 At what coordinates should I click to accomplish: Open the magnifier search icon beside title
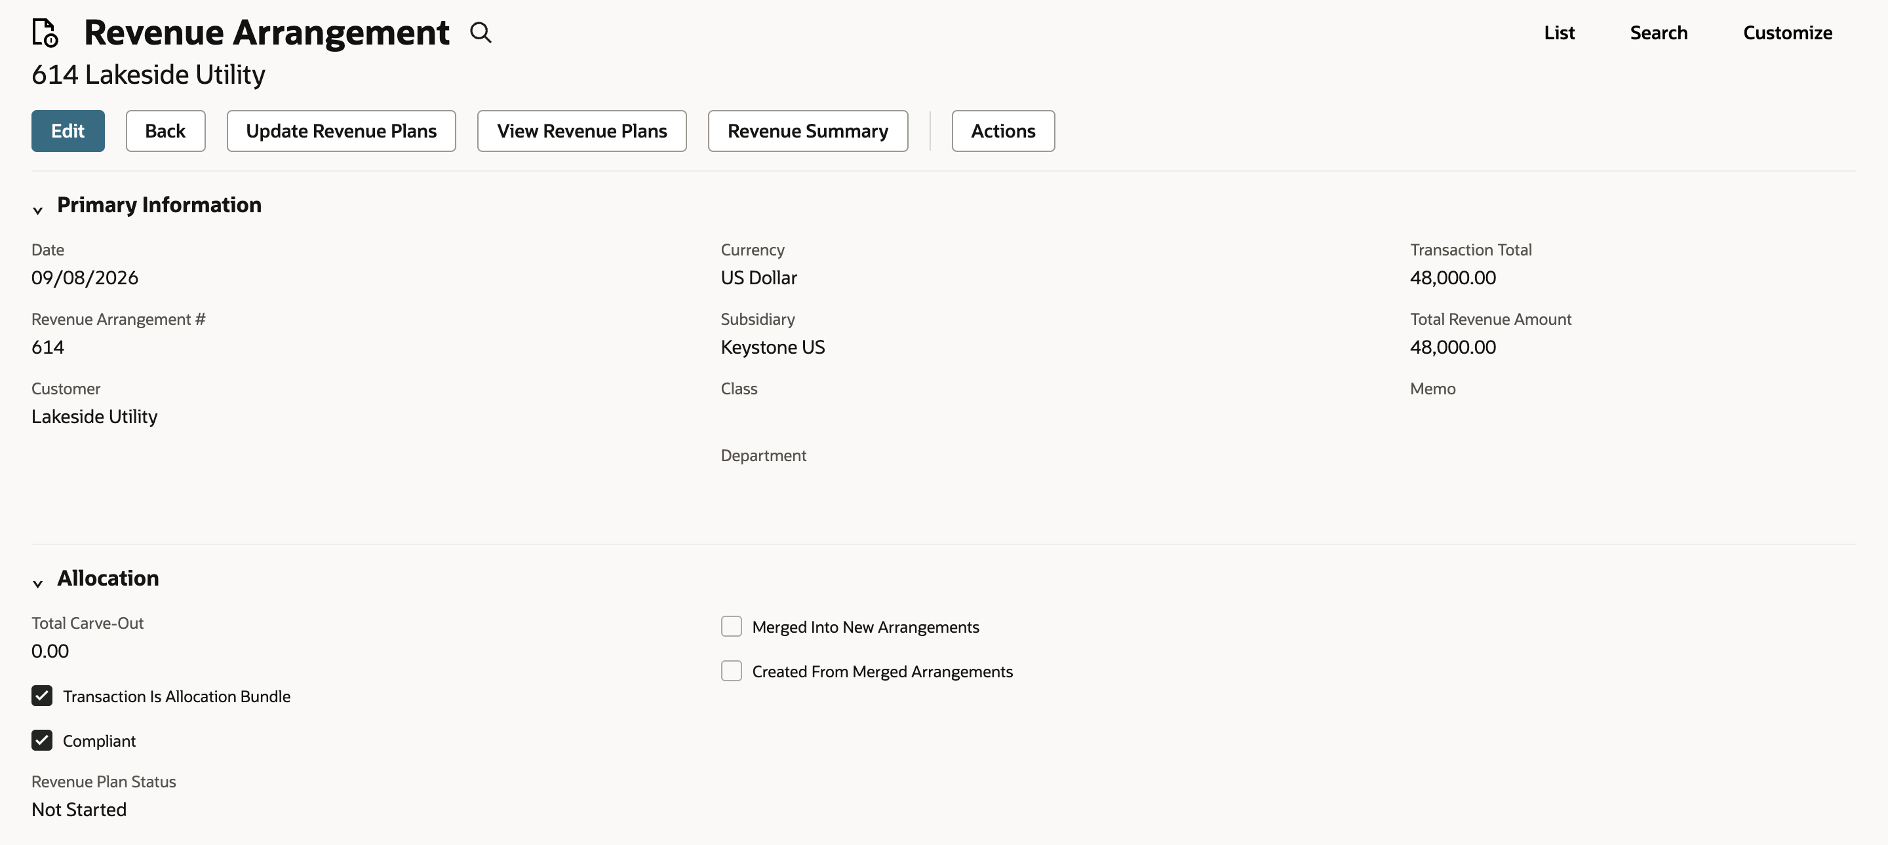point(481,33)
